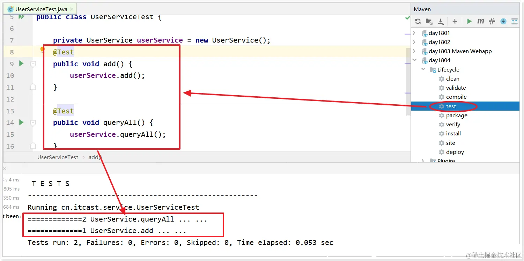The image size is (524, 261).
Task: Run the whole UserServiceTest class from the gutter
Action: point(22,17)
